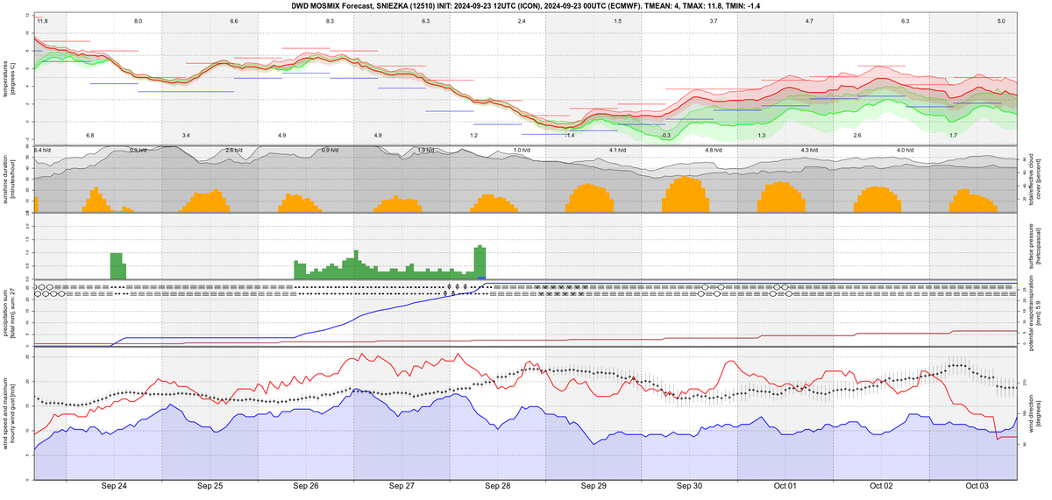Click the 2.4 maximum temperature value
The image size is (1052, 500).
522,20
